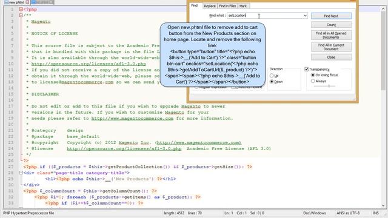Click the license@magentocommerce.com email text
Viewport: 388px width, 218px height.
pos(77,82)
